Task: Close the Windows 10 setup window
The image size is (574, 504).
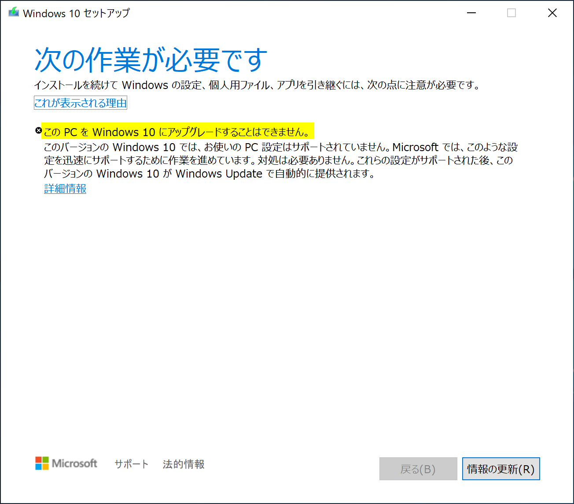Action: click(x=552, y=13)
